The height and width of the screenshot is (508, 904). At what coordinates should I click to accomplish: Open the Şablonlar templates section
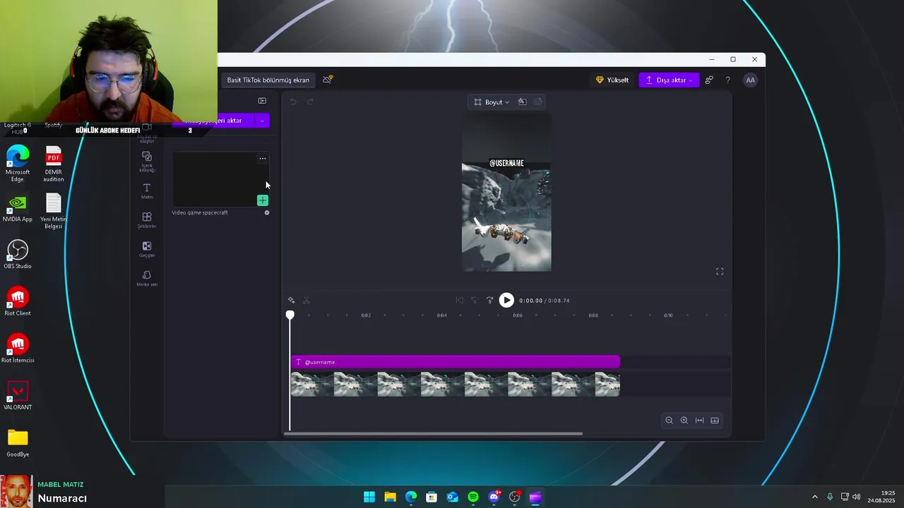pyautogui.click(x=147, y=220)
